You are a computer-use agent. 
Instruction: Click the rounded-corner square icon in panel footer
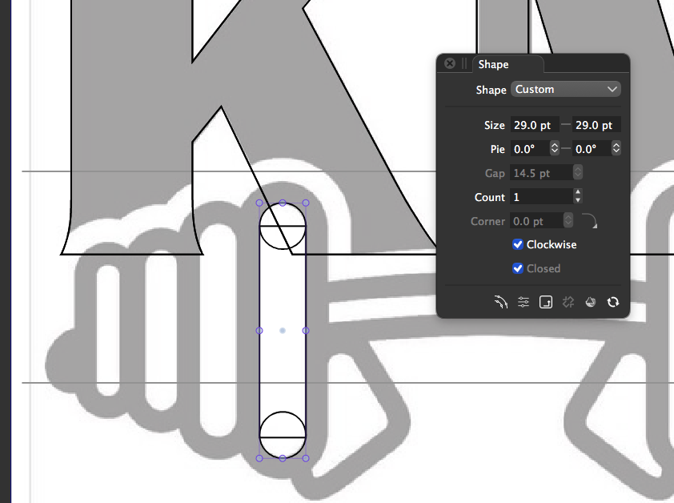click(546, 302)
